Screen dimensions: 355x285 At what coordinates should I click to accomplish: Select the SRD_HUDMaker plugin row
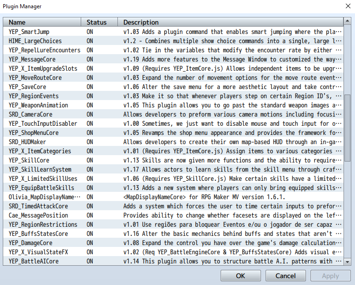click(x=173, y=142)
